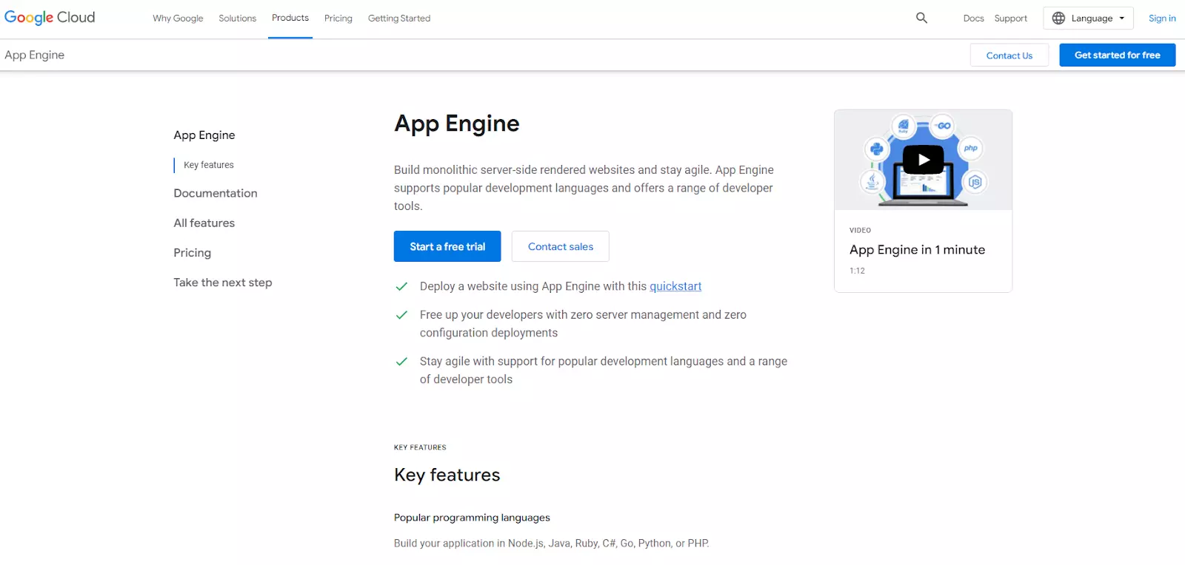
Task: Click the video duration '1:12'
Action: pos(857,271)
